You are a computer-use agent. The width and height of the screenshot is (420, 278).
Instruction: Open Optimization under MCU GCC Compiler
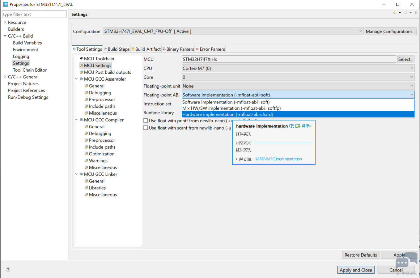tap(101, 154)
